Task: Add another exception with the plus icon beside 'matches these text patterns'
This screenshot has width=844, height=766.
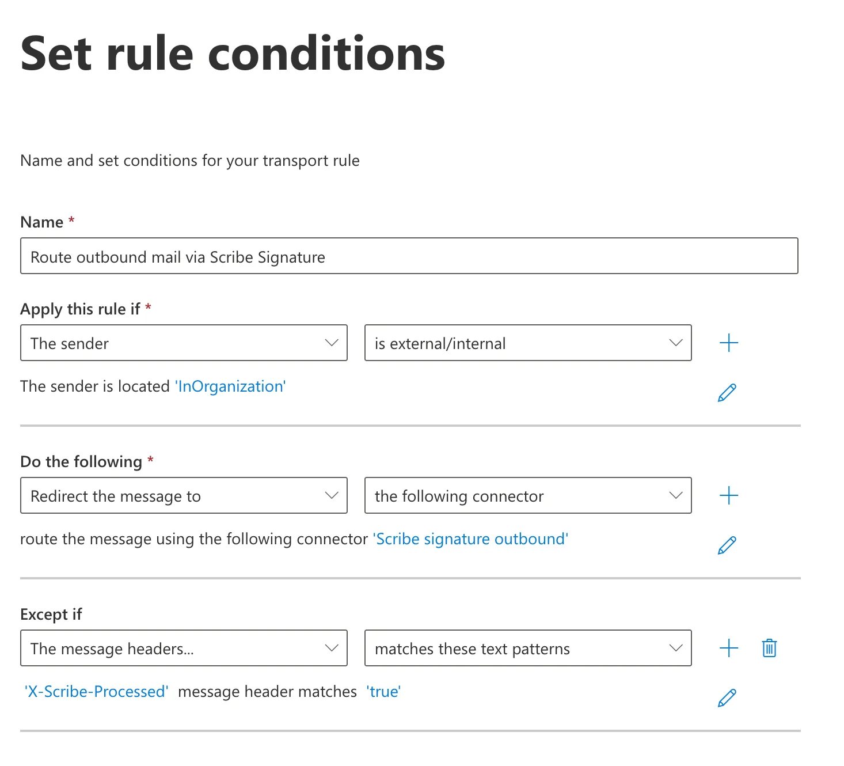Action: [729, 649]
